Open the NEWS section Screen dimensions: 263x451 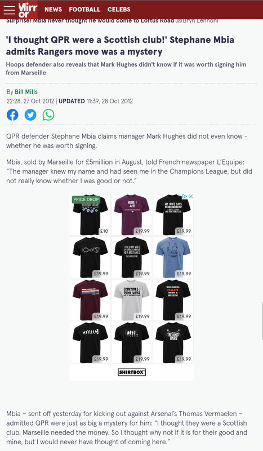click(x=53, y=10)
